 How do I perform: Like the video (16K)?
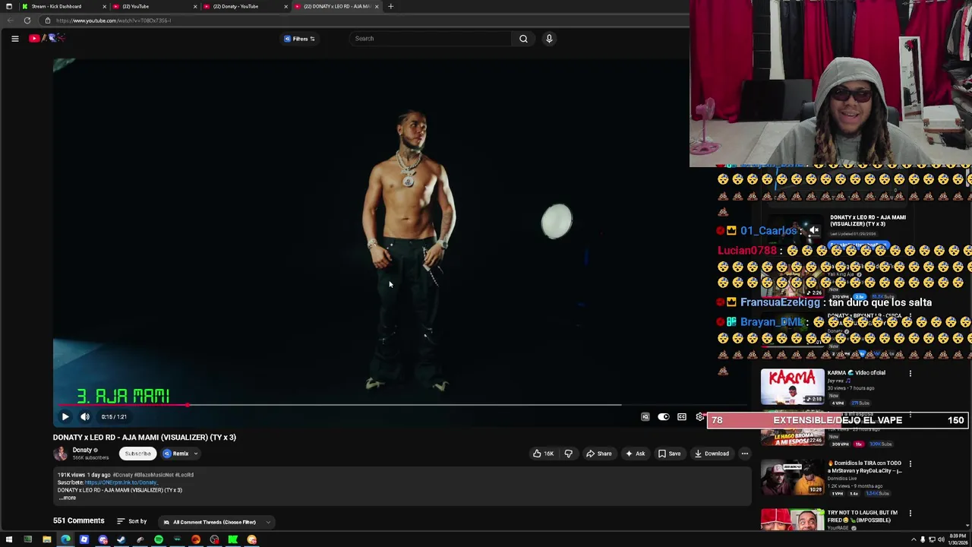coord(543,454)
